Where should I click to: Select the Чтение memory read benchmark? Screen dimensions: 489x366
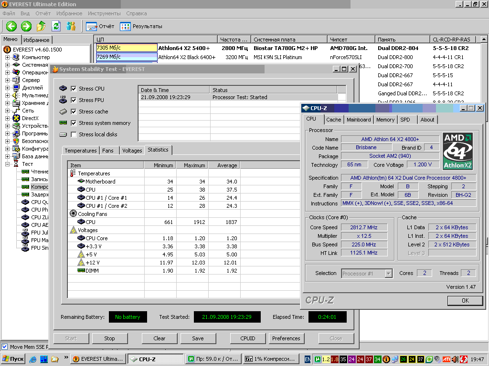40,172
